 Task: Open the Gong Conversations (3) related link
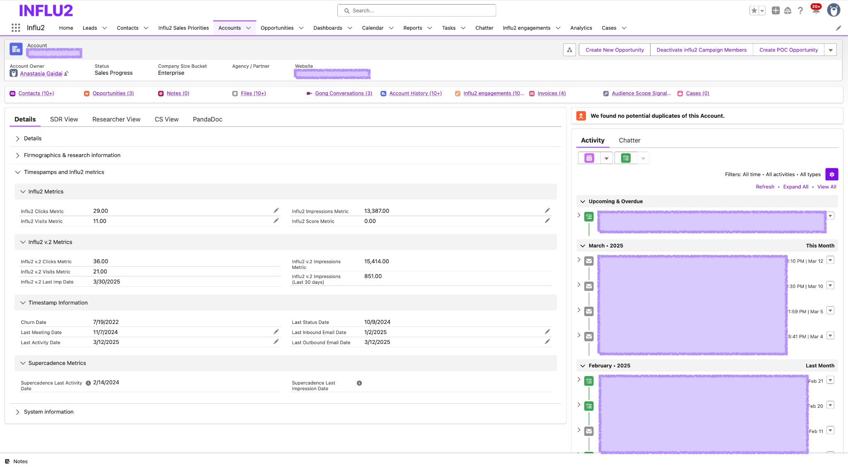click(344, 93)
